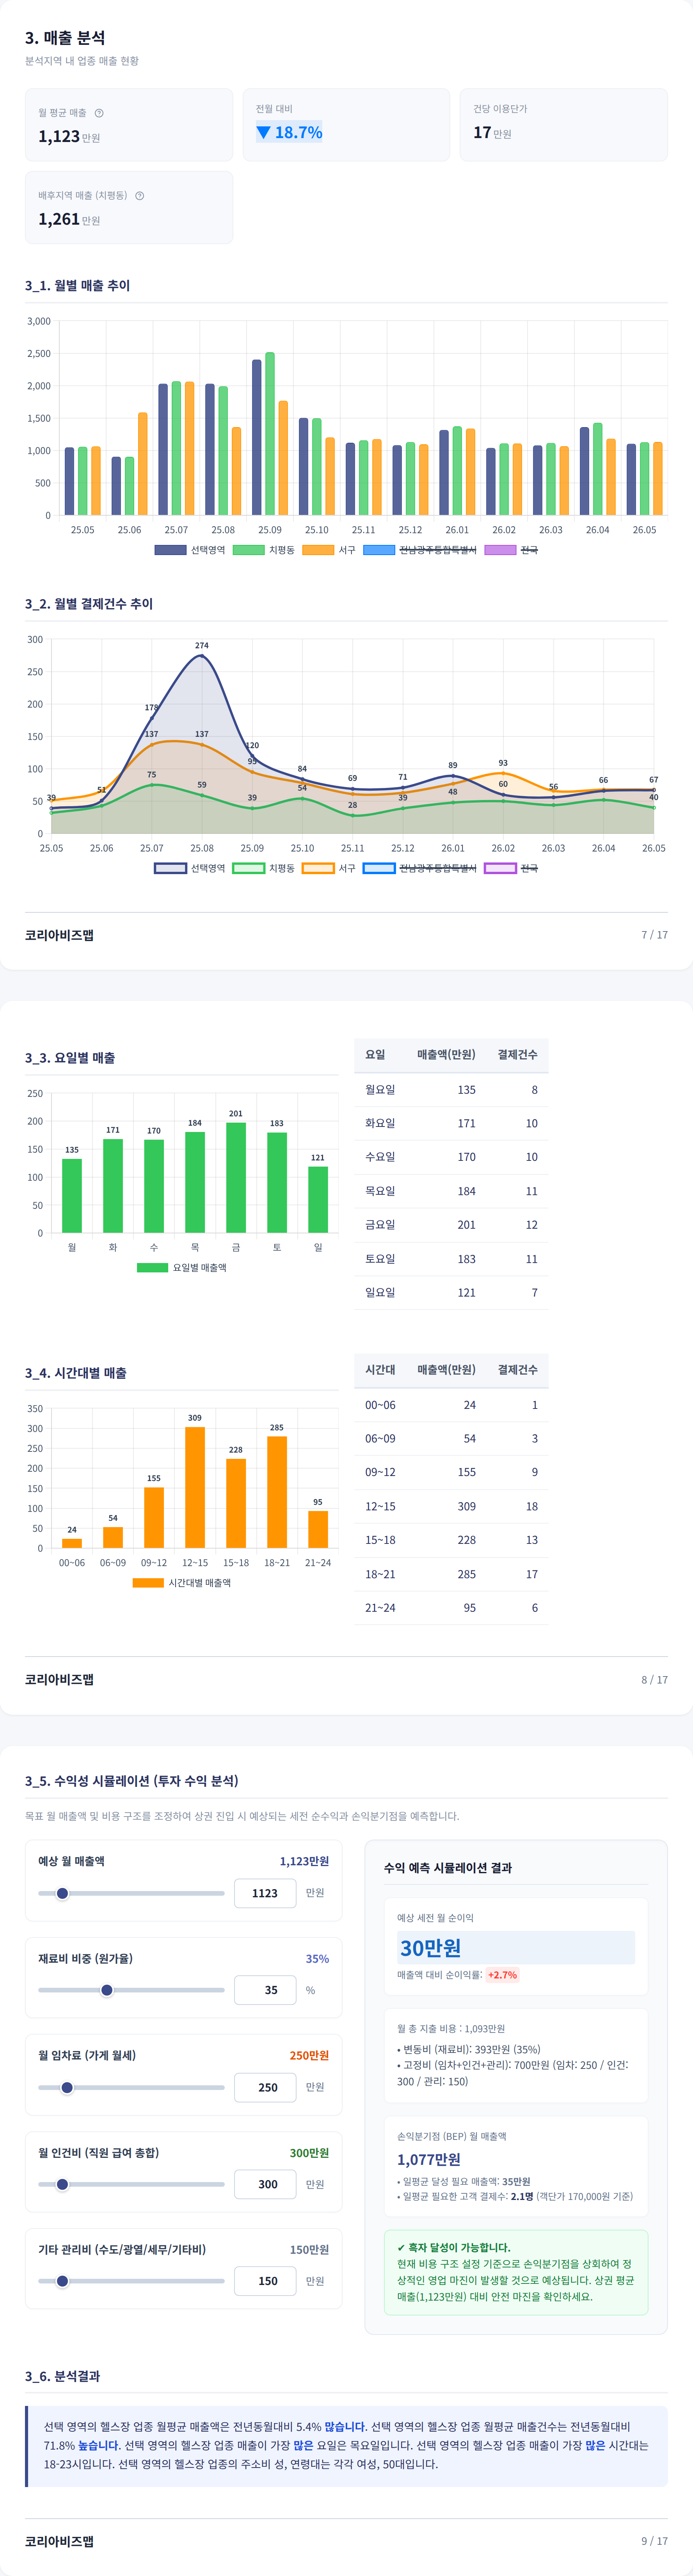Click the 월 임차료 input showing 250
Screen dimensions: 693x2576
(x=265, y=2087)
